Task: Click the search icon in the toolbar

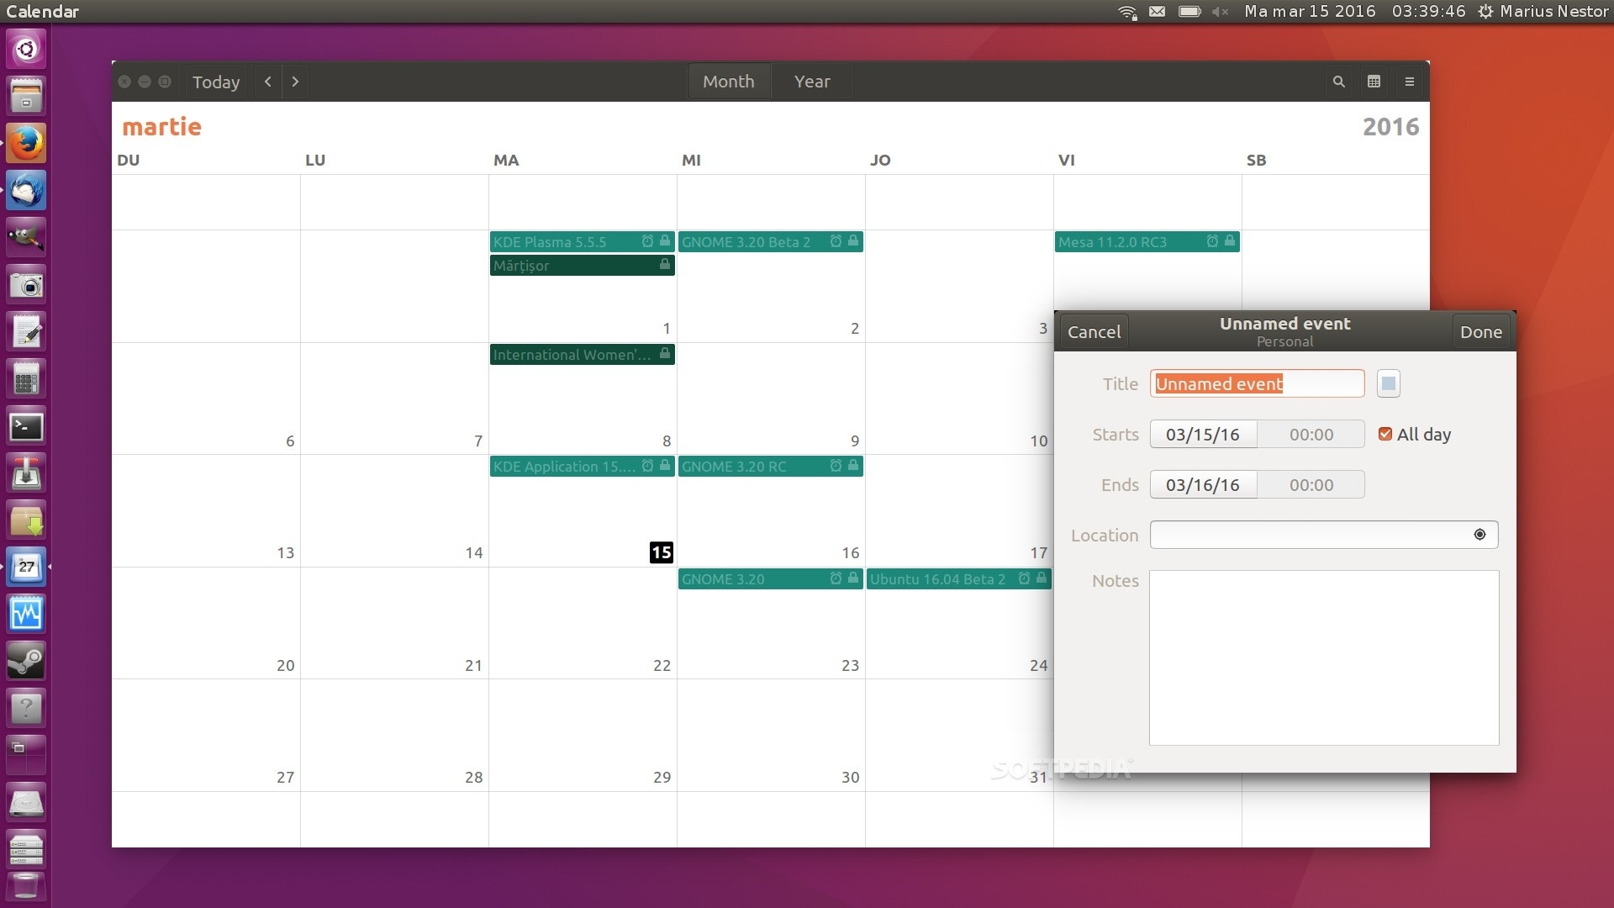Action: [1338, 81]
